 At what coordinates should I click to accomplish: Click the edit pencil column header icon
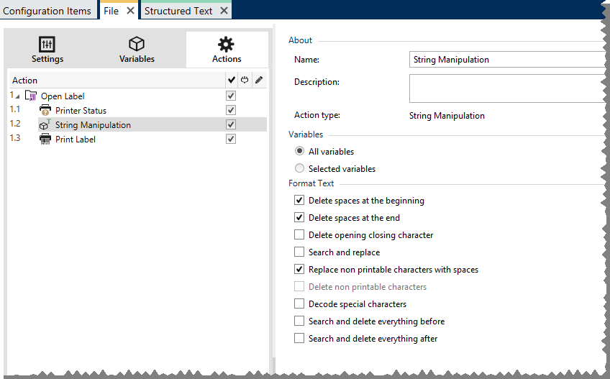(x=259, y=80)
